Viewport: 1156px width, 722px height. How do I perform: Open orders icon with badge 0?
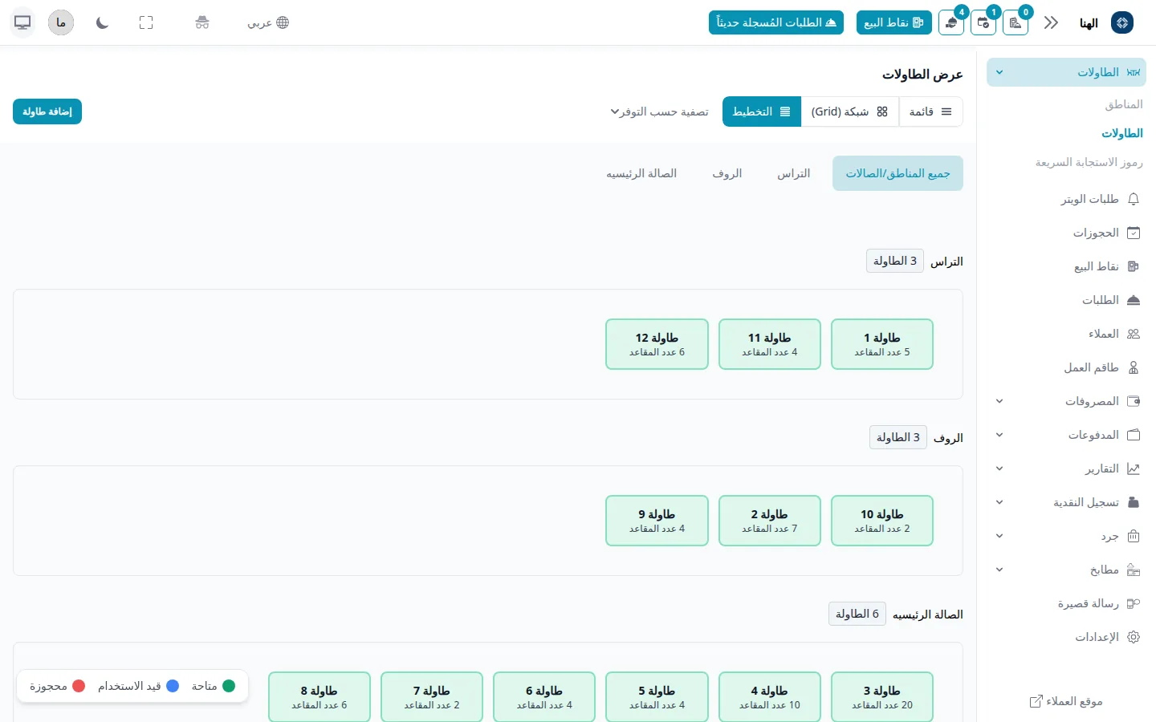[x=1016, y=22]
